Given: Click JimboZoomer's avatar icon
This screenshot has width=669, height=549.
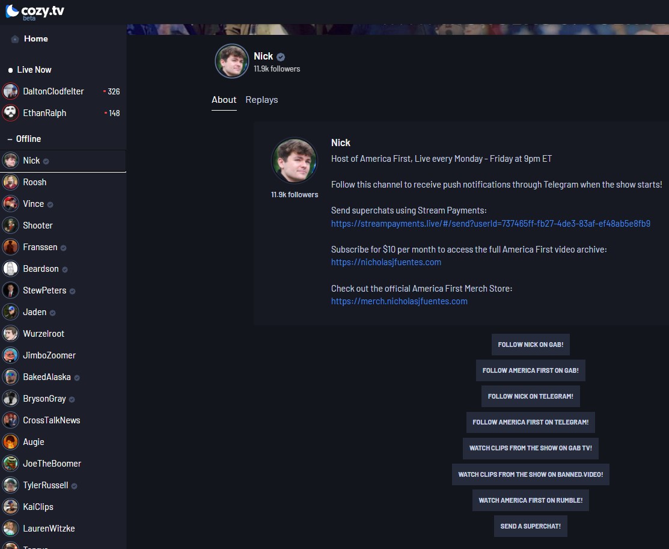Looking at the screenshot, I should coord(11,355).
